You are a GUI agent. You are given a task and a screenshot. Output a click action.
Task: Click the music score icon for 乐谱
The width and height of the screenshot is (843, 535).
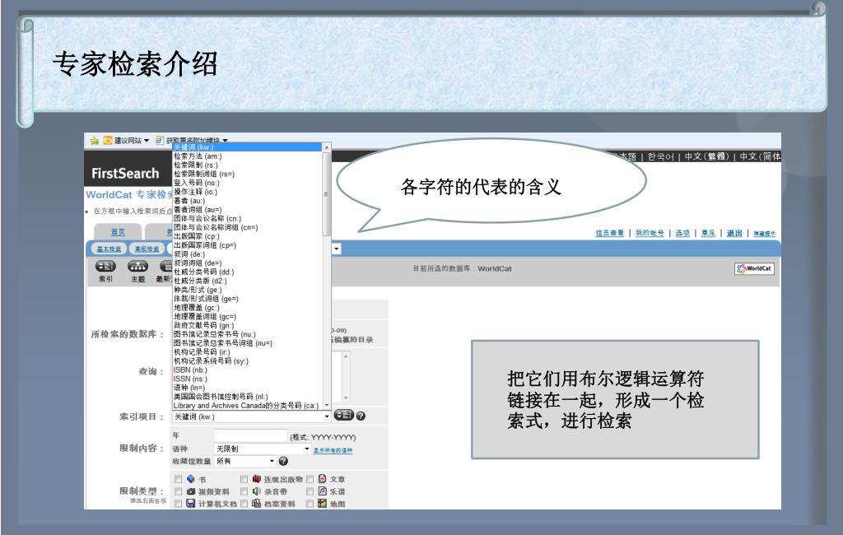click(x=322, y=491)
